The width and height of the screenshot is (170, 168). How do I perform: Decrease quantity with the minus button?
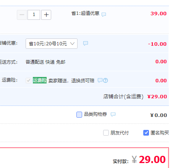pos(22,15)
